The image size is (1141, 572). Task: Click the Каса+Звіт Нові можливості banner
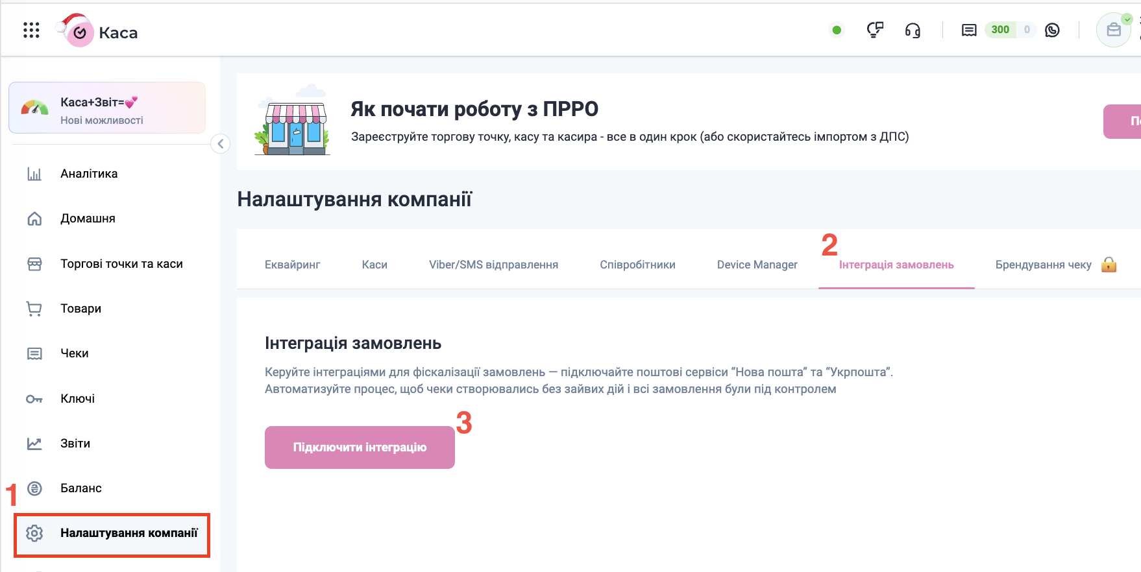click(107, 108)
